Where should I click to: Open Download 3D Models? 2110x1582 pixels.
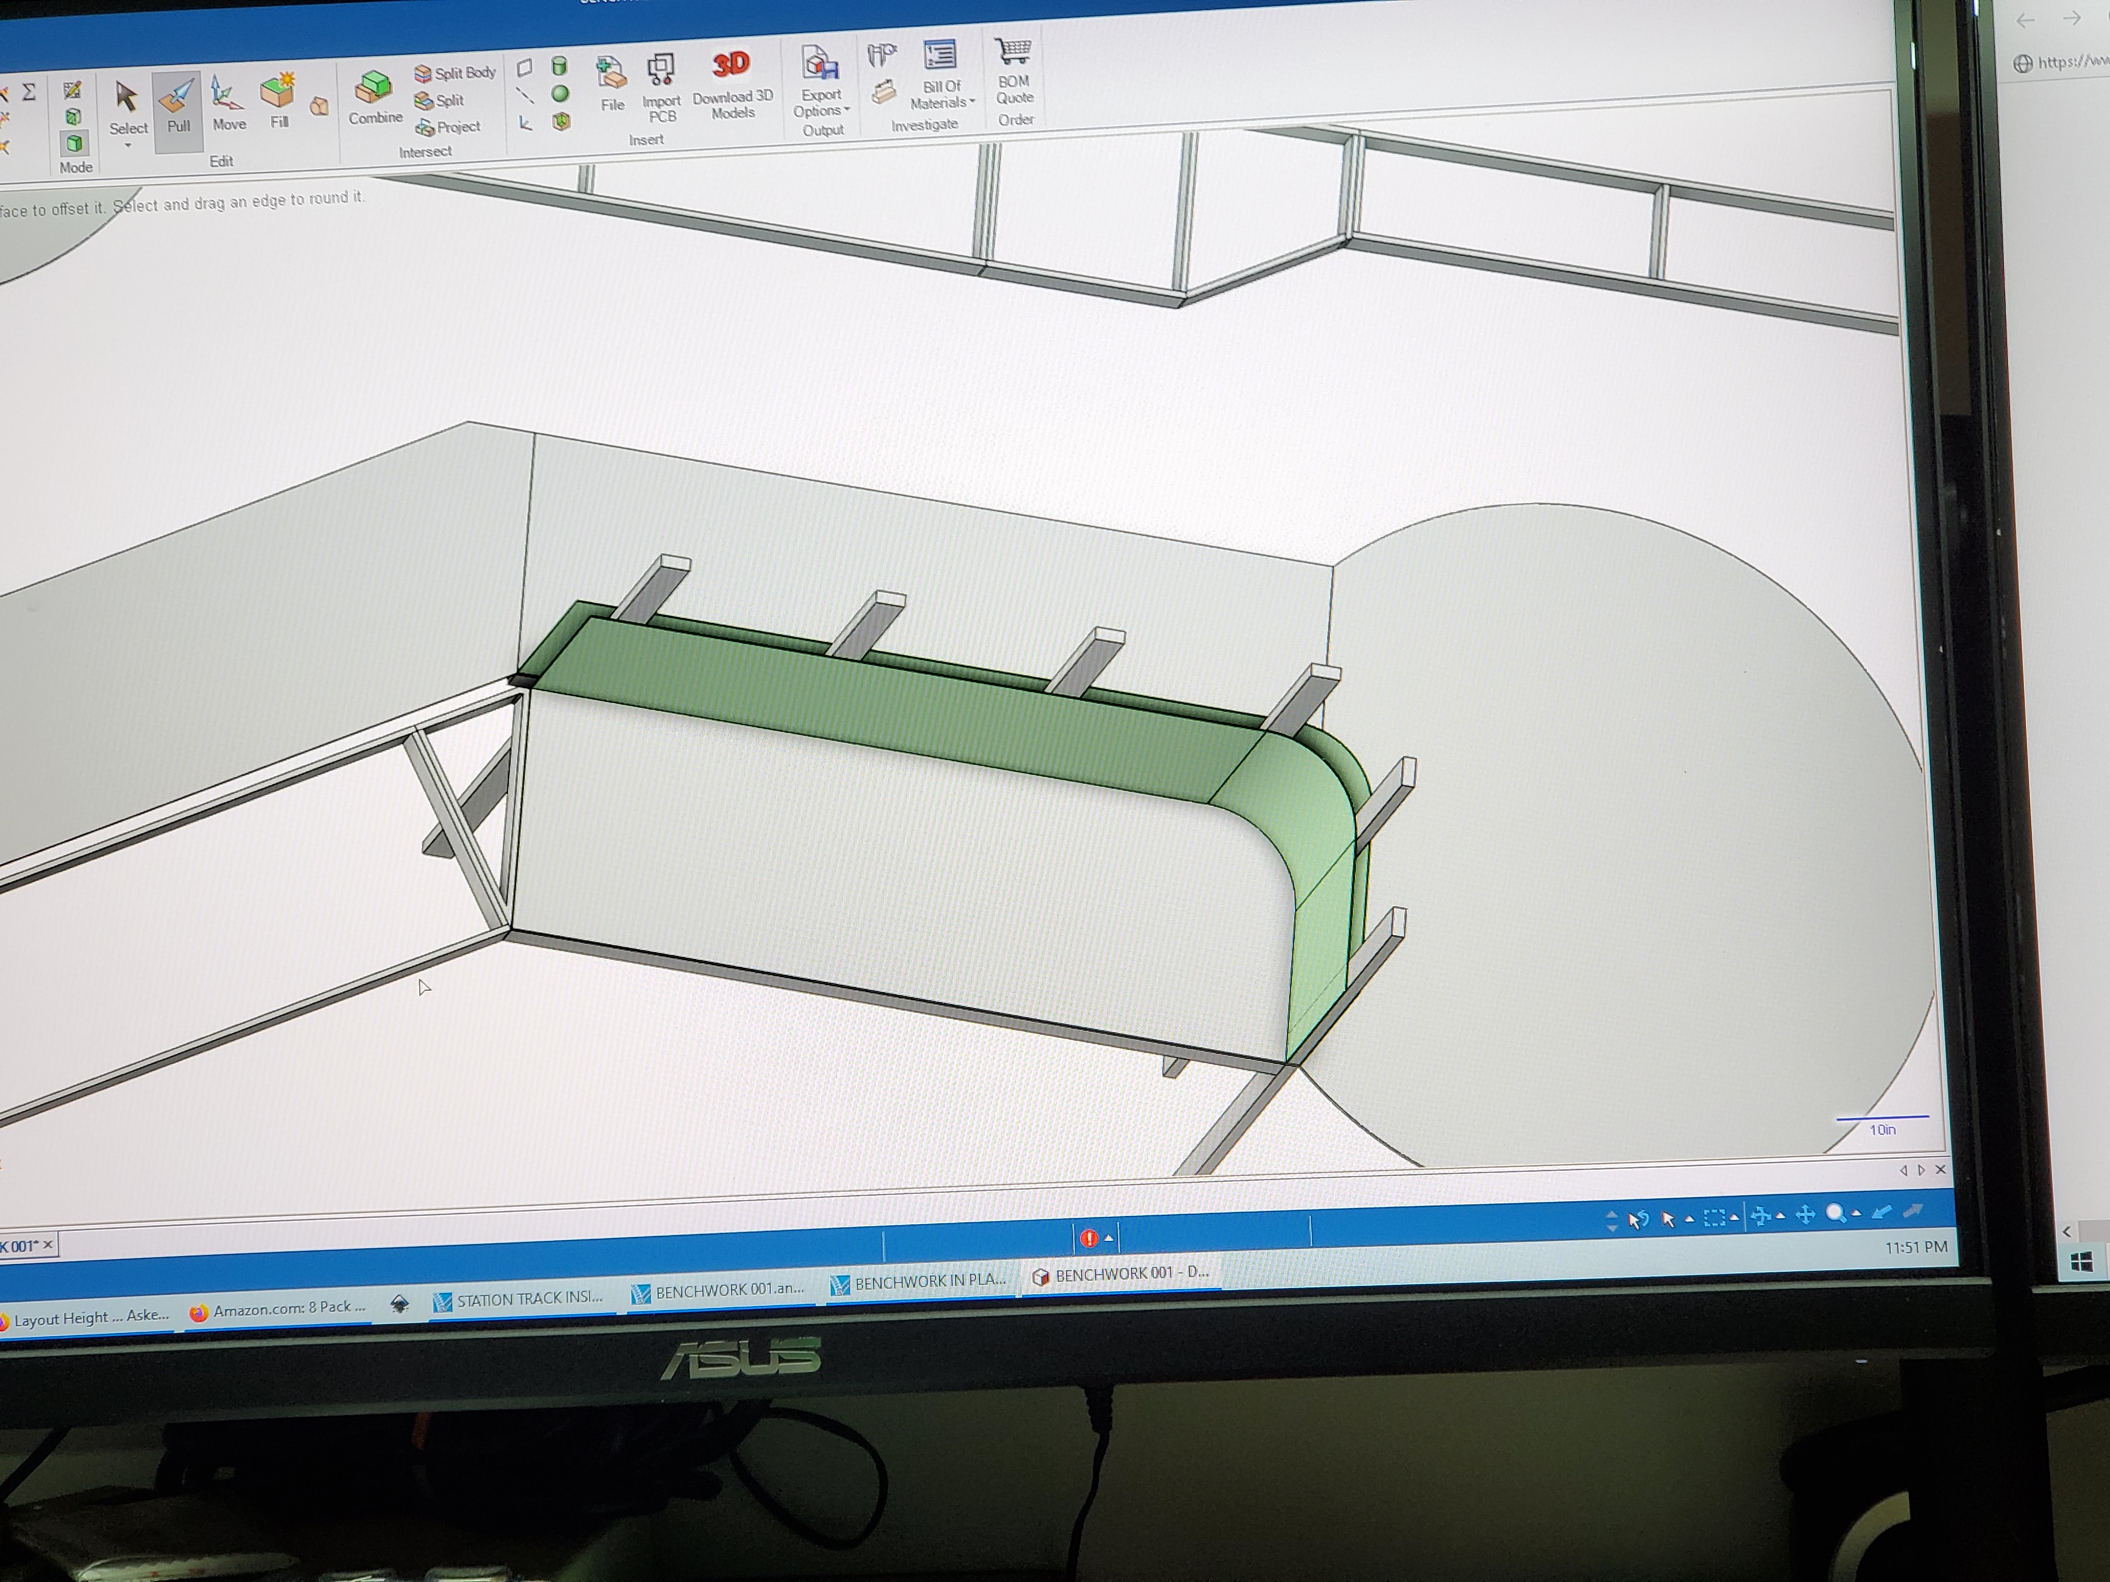[x=732, y=84]
